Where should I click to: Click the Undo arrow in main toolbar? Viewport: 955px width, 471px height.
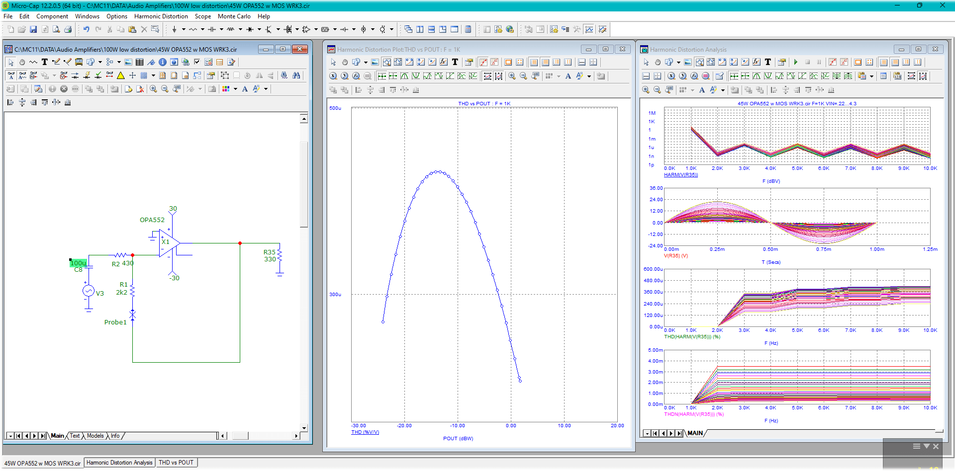point(86,29)
